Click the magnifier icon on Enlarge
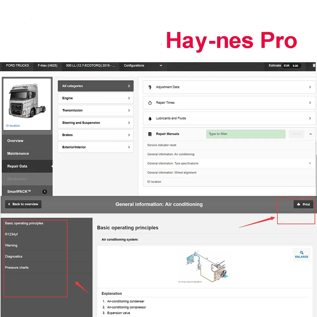 point(301,253)
